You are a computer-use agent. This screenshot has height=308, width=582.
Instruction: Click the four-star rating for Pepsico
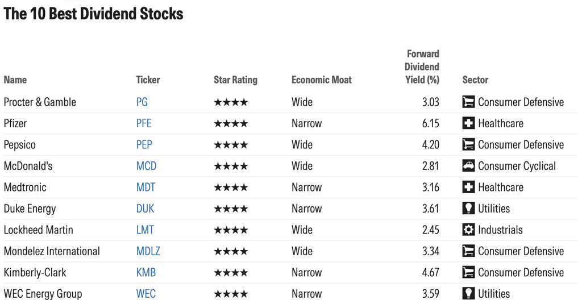[x=231, y=145]
